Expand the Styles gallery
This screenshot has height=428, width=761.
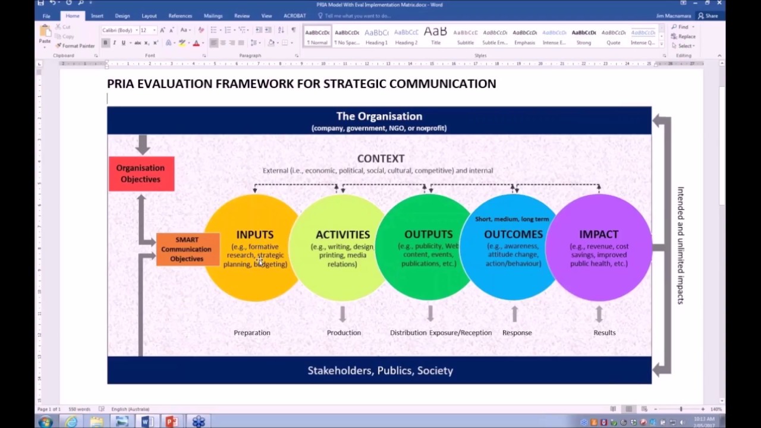662,43
